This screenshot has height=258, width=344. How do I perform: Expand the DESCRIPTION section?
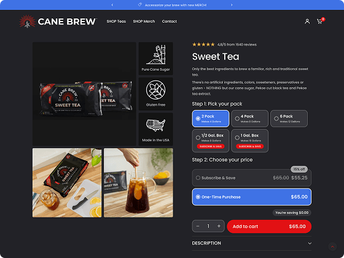[x=252, y=243]
